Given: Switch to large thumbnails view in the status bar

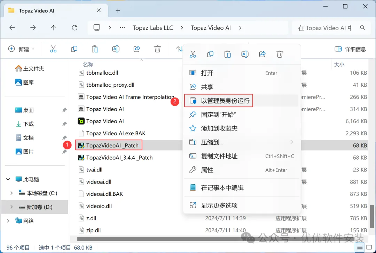Looking at the screenshot, I should tap(369, 248).
